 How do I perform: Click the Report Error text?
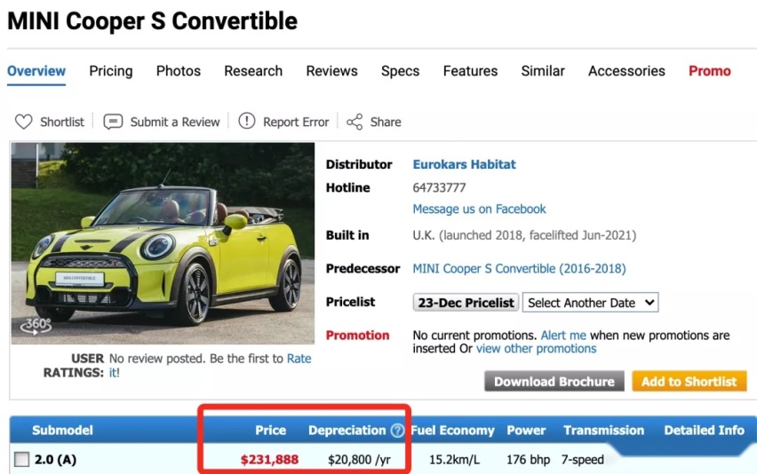pos(296,122)
